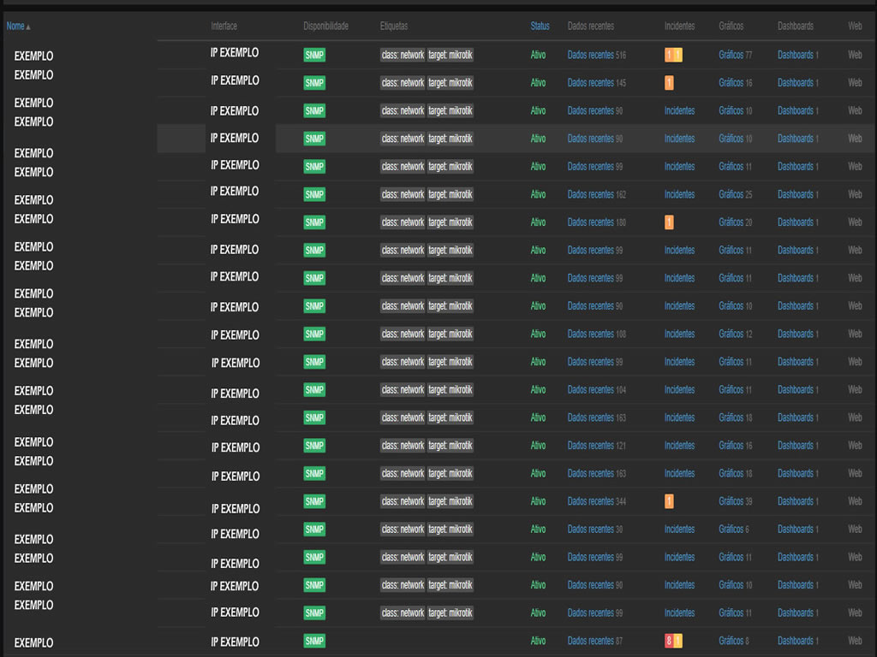This screenshot has height=657, width=877.
Task: Select orange incident badge in Dados recentes 344 row
Action: point(669,501)
